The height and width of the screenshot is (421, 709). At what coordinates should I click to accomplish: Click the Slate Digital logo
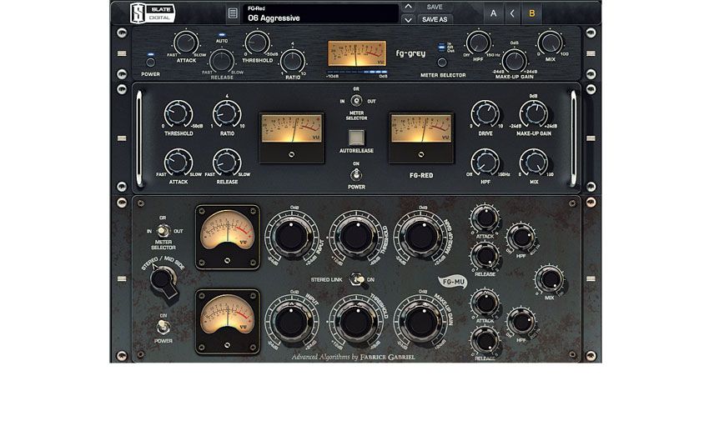(x=153, y=13)
